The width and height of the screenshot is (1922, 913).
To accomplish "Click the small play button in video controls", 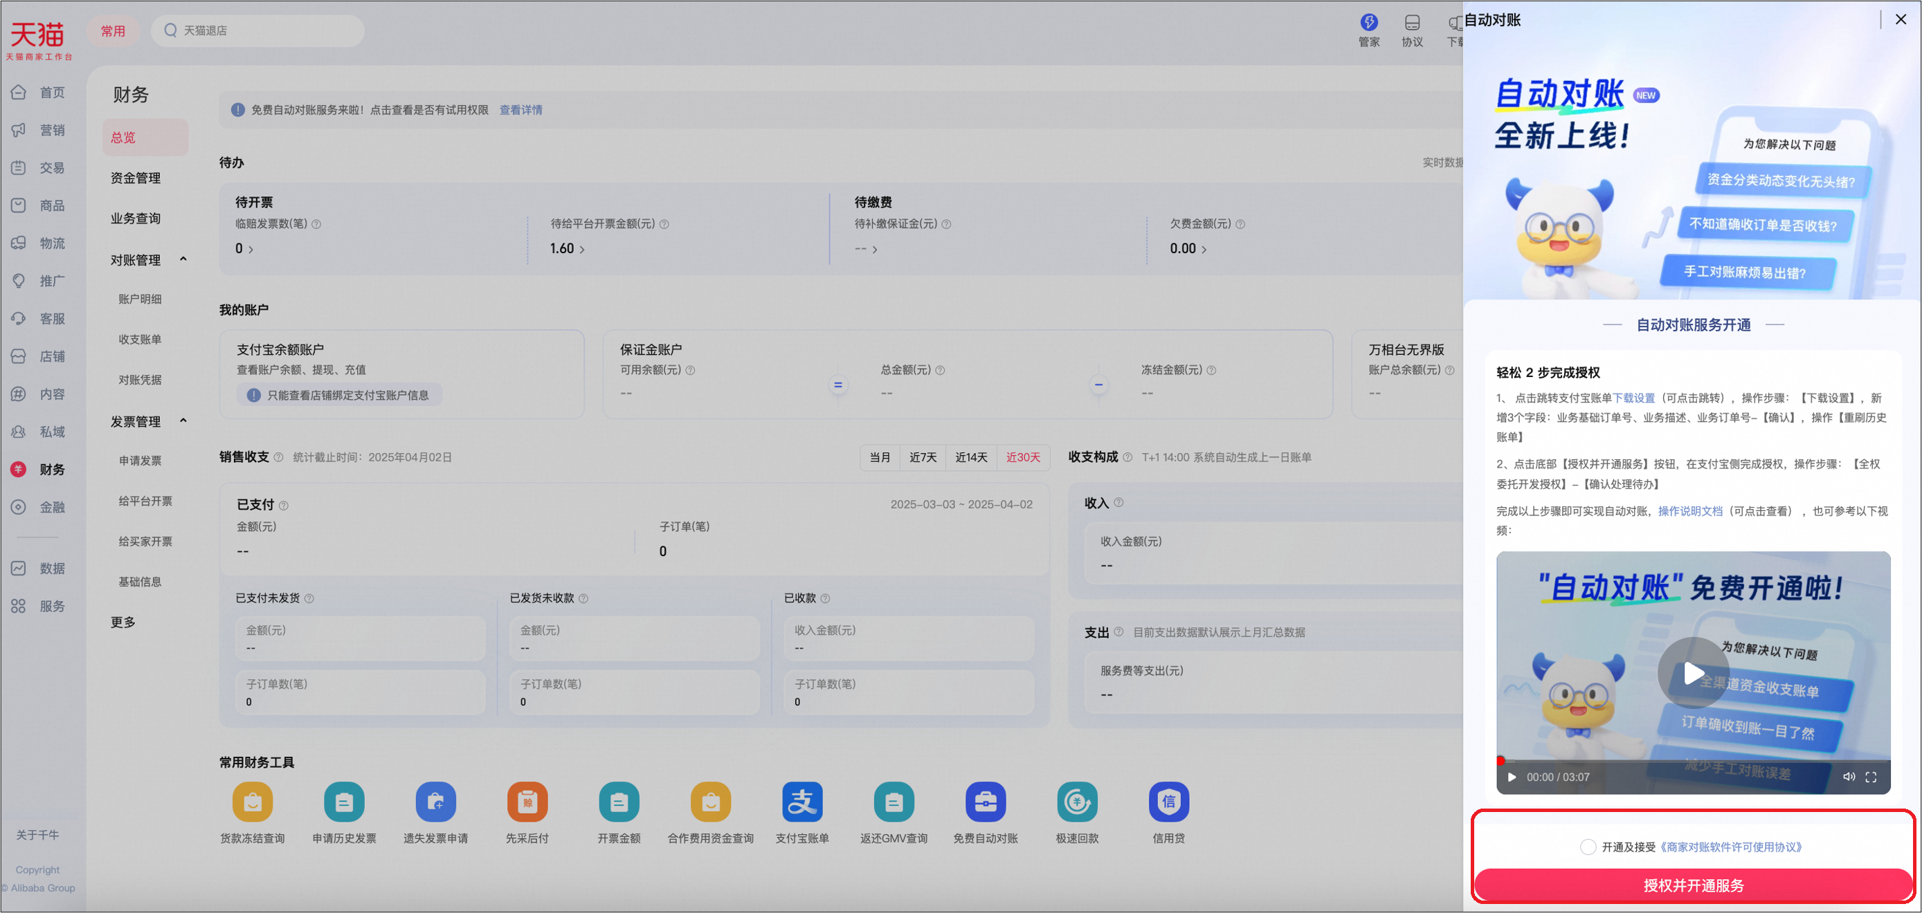I will click(x=1512, y=777).
